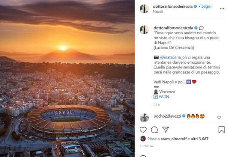The image size is (227, 157).
Task: Click pocho22lavezzi's comment avatar
Action: coord(144,118)
